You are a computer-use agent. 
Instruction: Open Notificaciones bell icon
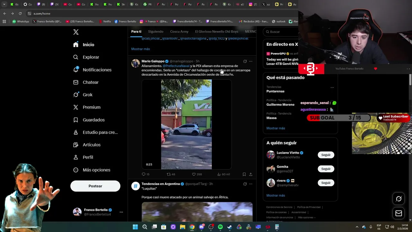(76, 70)
